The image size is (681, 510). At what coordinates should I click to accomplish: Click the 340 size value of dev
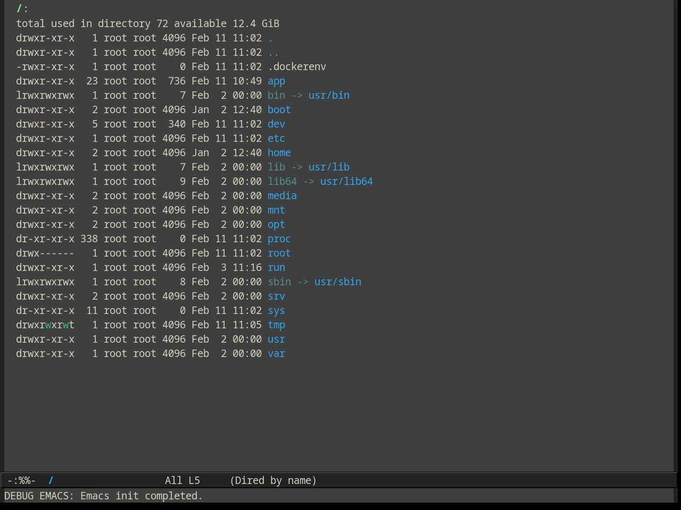(x=177, y=124)
